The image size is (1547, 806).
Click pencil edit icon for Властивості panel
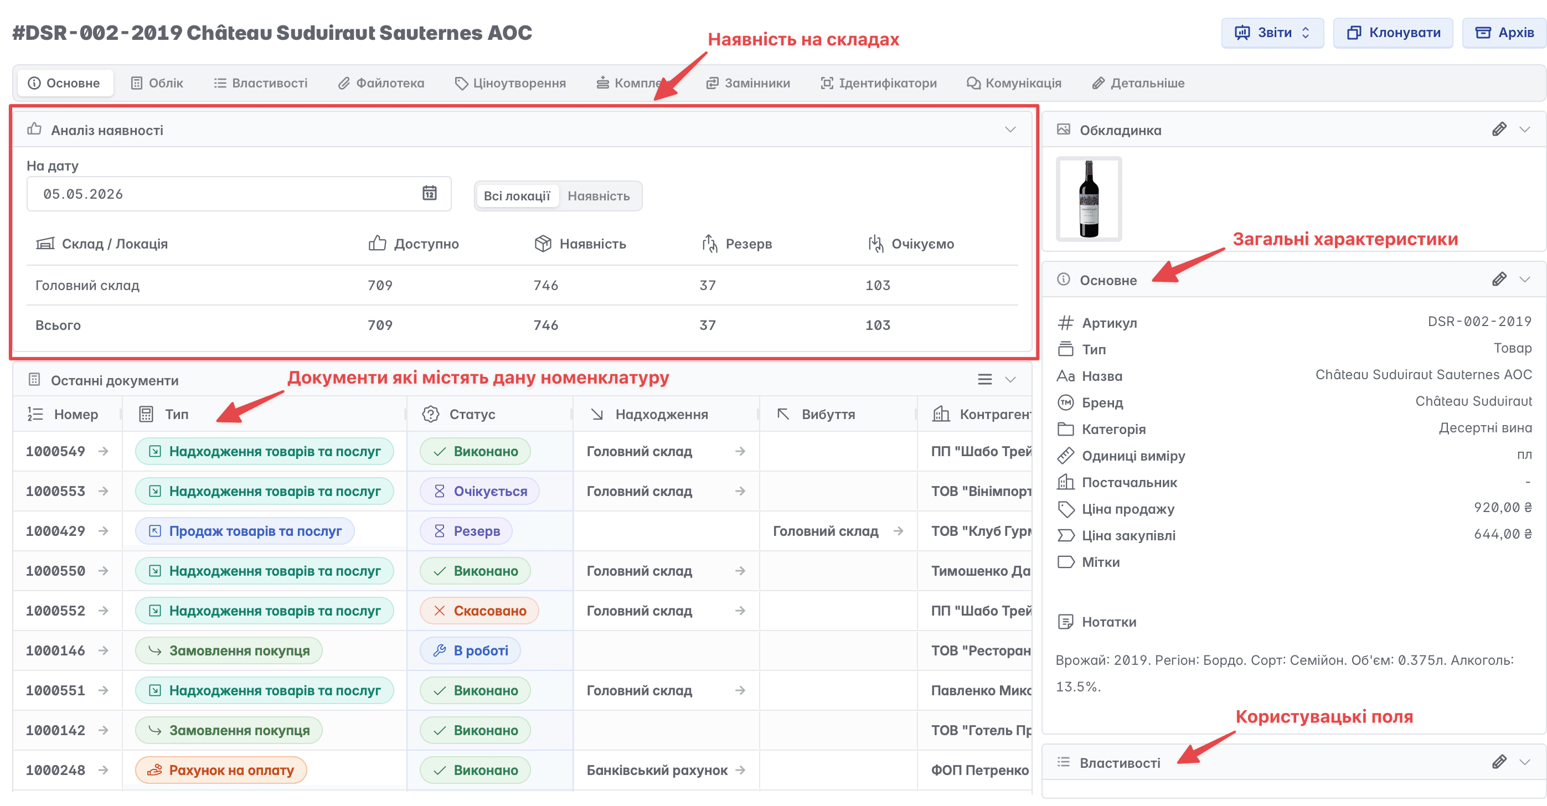tap(1499, 762)
